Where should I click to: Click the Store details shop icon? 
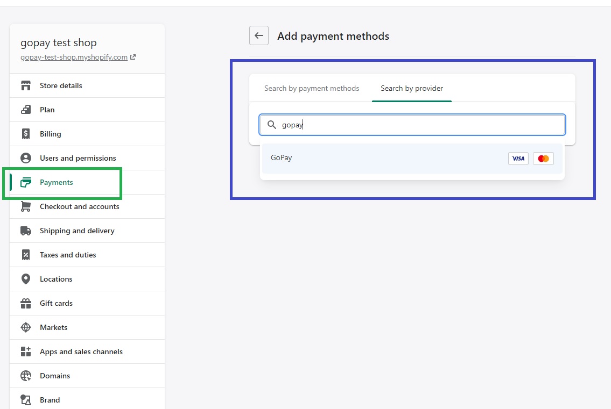coord(26,85)
